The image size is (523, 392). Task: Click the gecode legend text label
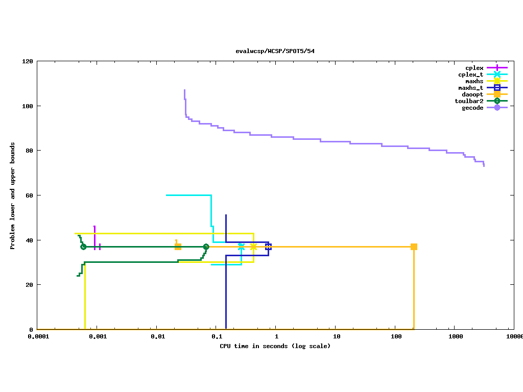click(x=472, y=108)
